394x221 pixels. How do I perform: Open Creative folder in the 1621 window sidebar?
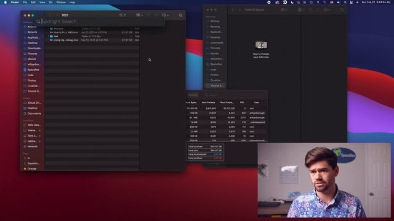(32, 86)
